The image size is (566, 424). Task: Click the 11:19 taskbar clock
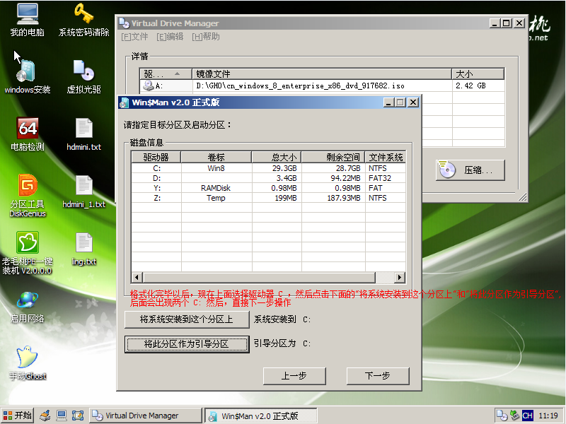[548, 416]
